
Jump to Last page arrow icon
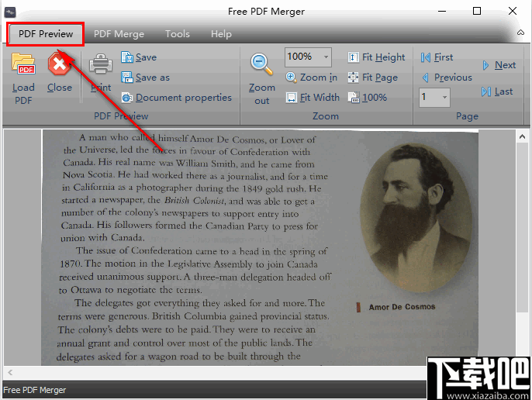(x=485, y=91)
